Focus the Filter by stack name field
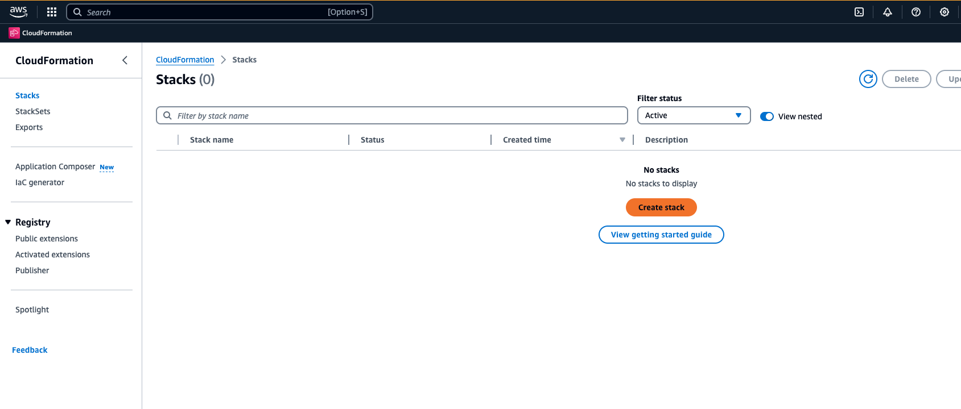Image resolution: width=961 pixels, height=409 pixels. click(391, 115)
